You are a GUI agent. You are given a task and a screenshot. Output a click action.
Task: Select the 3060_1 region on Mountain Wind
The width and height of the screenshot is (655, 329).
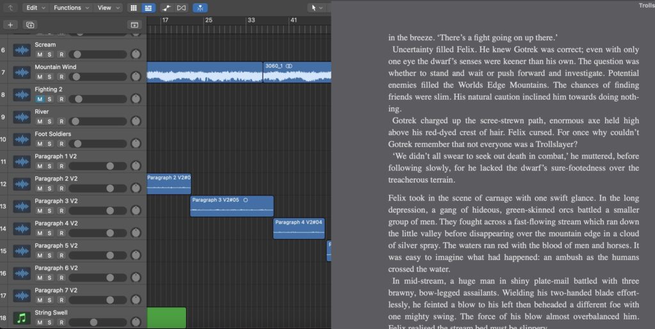click(297, 72)
